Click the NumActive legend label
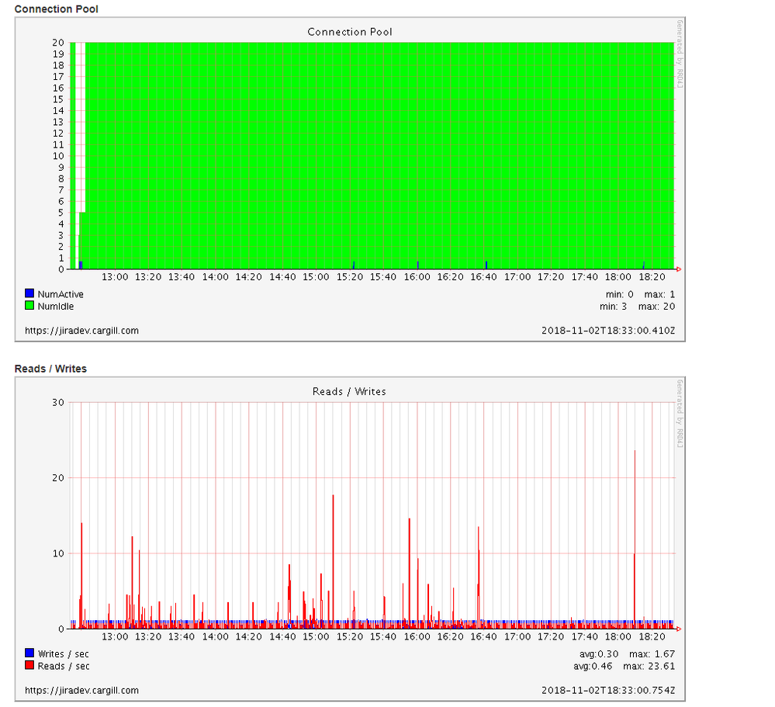The height and width of the screenshot is (707, 775). (x=61, y=294)
